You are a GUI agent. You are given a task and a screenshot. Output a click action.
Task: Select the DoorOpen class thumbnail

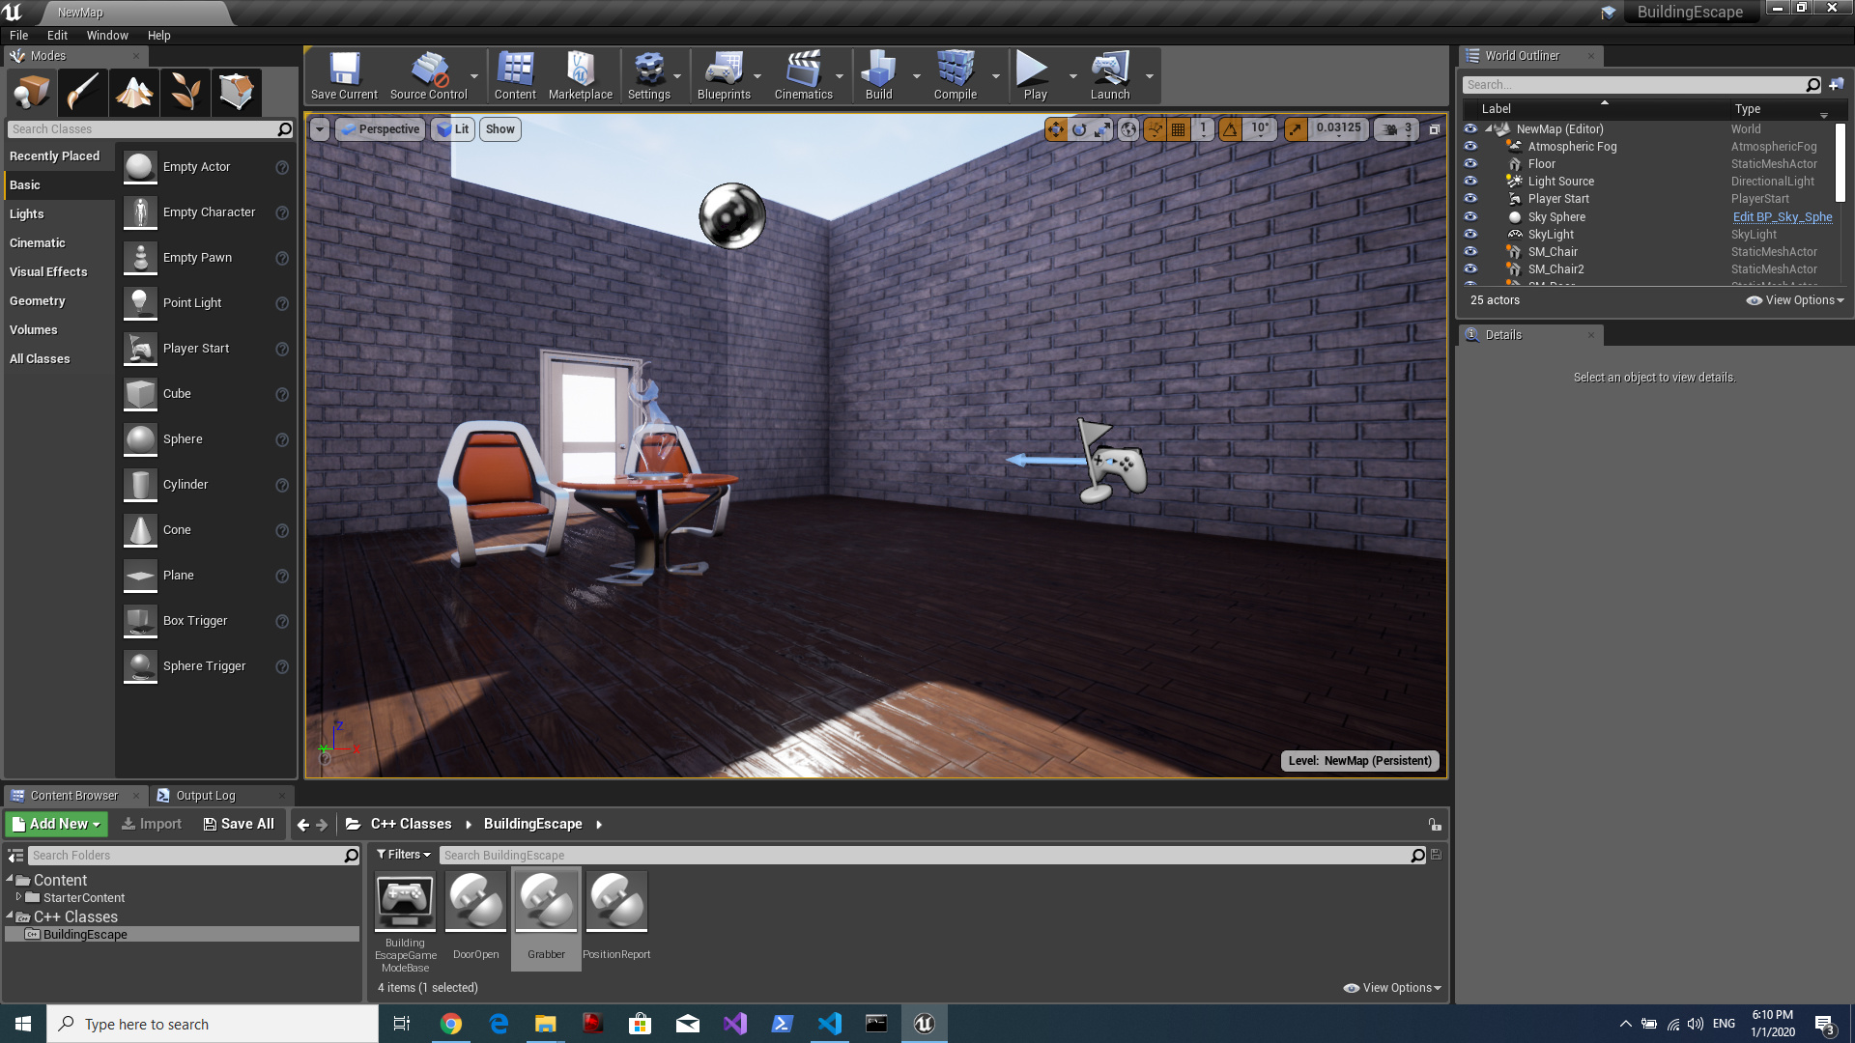[475, 901]
